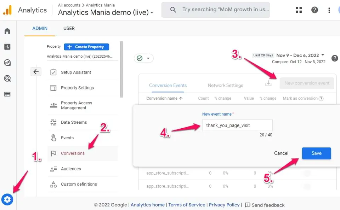Viewport: 340px width, 210px height.
Task: Click the Custom definitions shapes icon
Action: click(x=53, y=184)
